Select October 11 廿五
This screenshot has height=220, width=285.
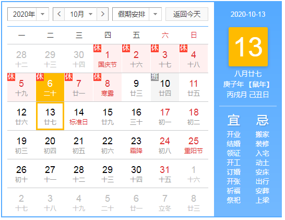click(194, 87)
